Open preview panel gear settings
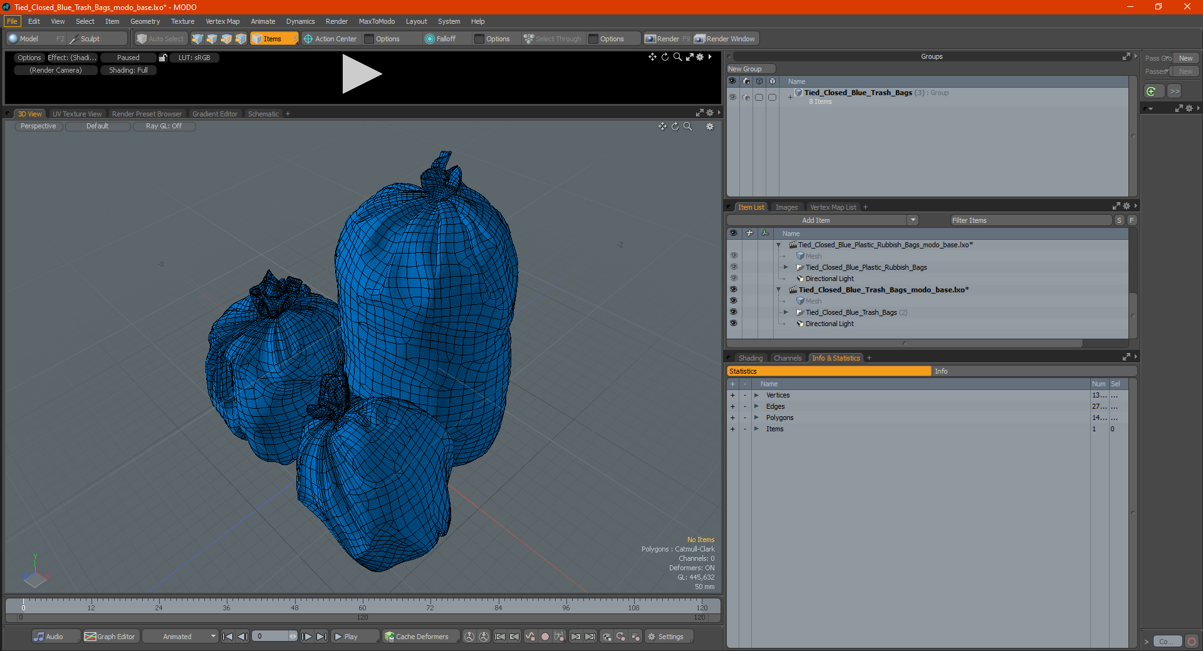The image size is (1203, 651). (x=700, y=57)
